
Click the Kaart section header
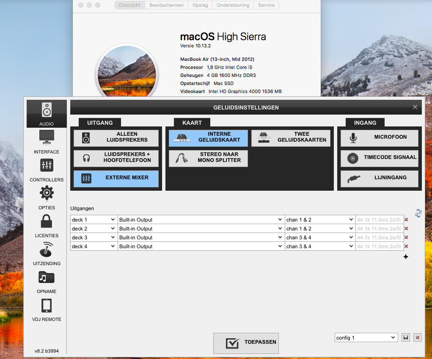click(192, 123)
